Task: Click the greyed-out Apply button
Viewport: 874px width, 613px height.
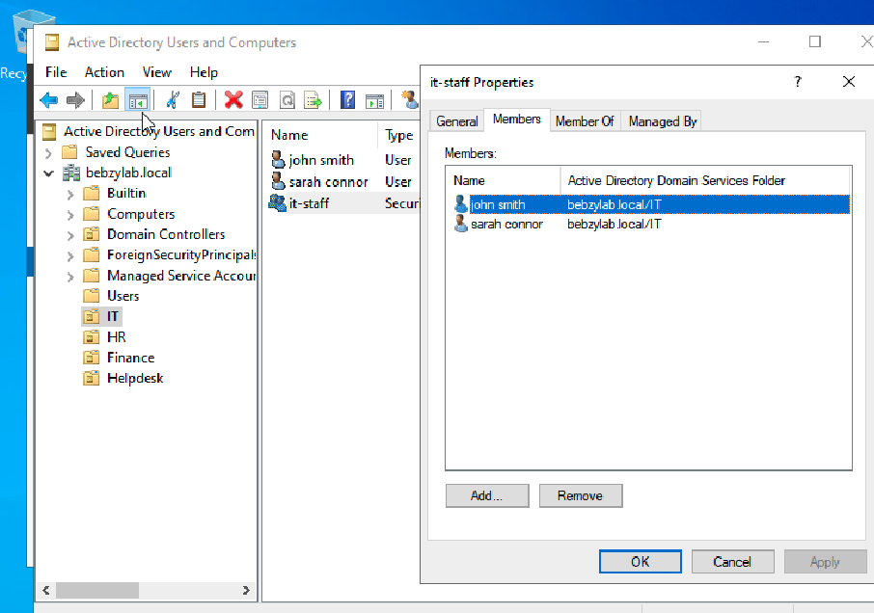Action: click(x=826, y=561)
